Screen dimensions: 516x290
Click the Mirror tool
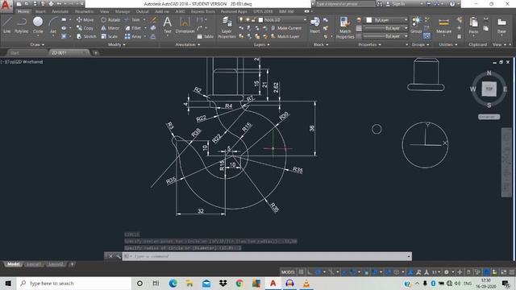110,28
